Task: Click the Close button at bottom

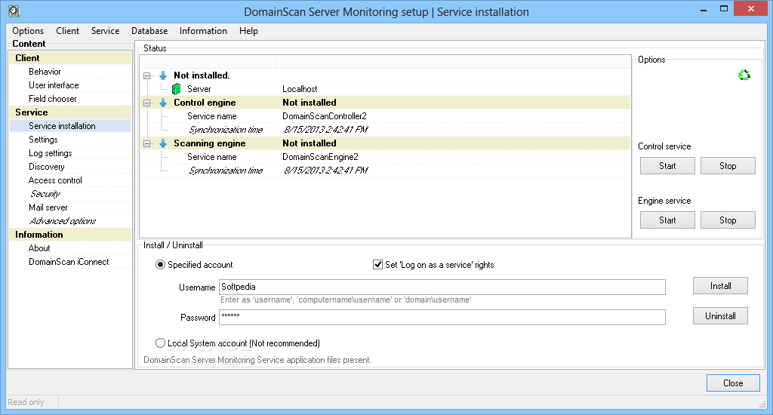Action: (x=733, y=383)
